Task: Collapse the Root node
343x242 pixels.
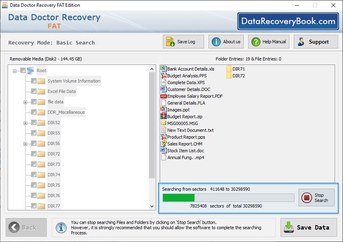Action: pyautogui.click(x=14, y=71)
